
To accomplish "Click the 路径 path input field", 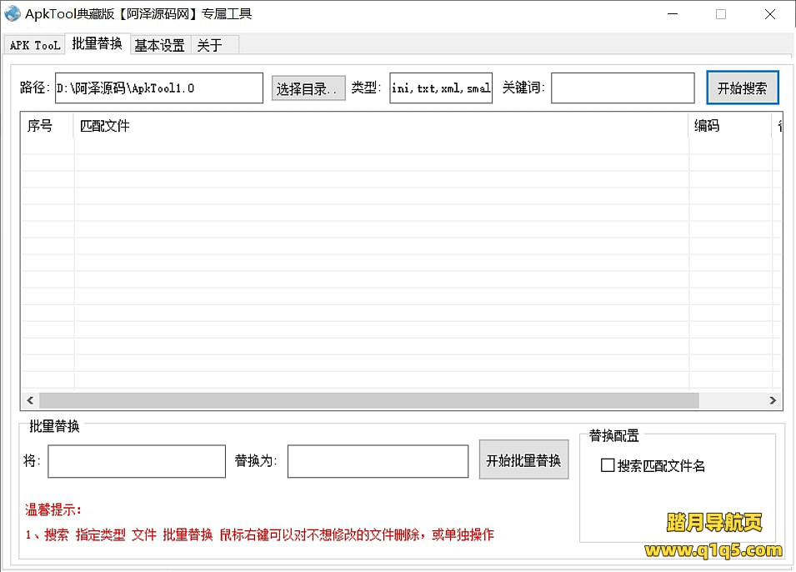I will [x=158, y=88].
